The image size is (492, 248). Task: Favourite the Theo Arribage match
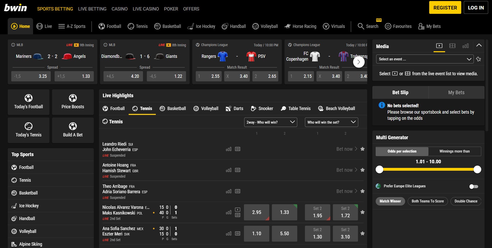(x=362, y=191)
